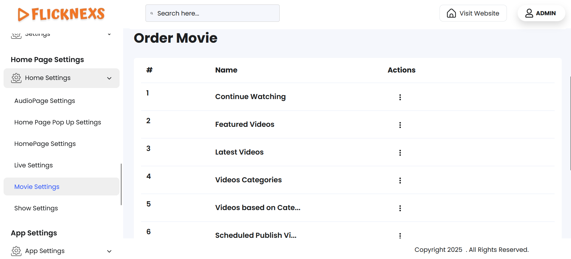This screenshot has height=259, width=571.
Task: Open the ADMIN user menu
Action: coord(541,13)
